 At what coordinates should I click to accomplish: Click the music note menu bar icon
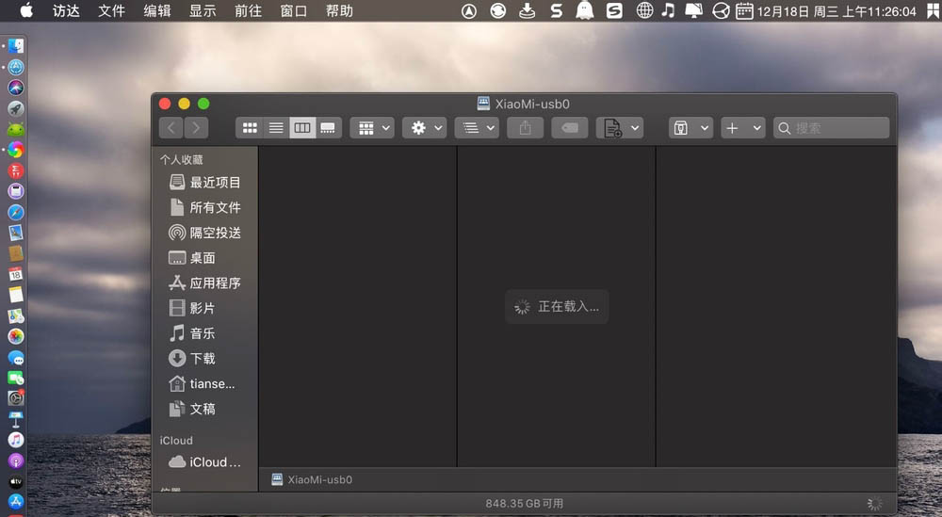[668, 10]
